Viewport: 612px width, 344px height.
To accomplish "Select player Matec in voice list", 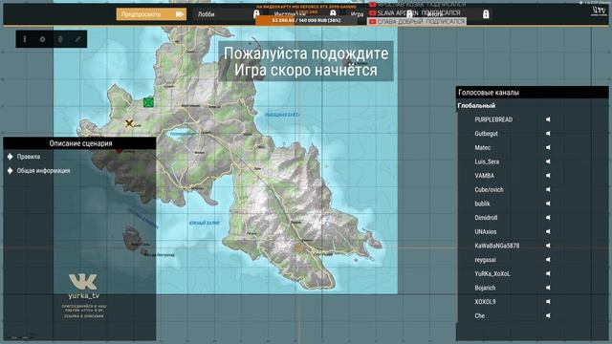I will point(482,147).
